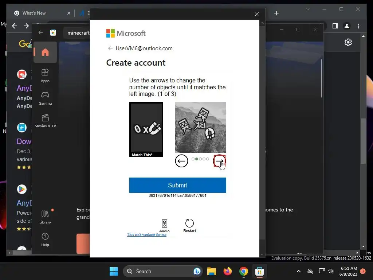Click Chrome page vertical scrollbar down arrow
The width and height of the screenshot is (373, 280).
[x=363, y=246]
